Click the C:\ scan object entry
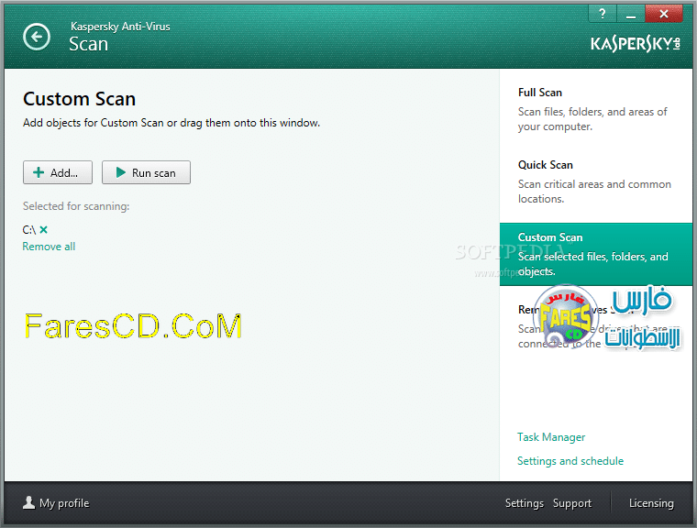This screenshot has height=528, width=697. coord(29,230)
